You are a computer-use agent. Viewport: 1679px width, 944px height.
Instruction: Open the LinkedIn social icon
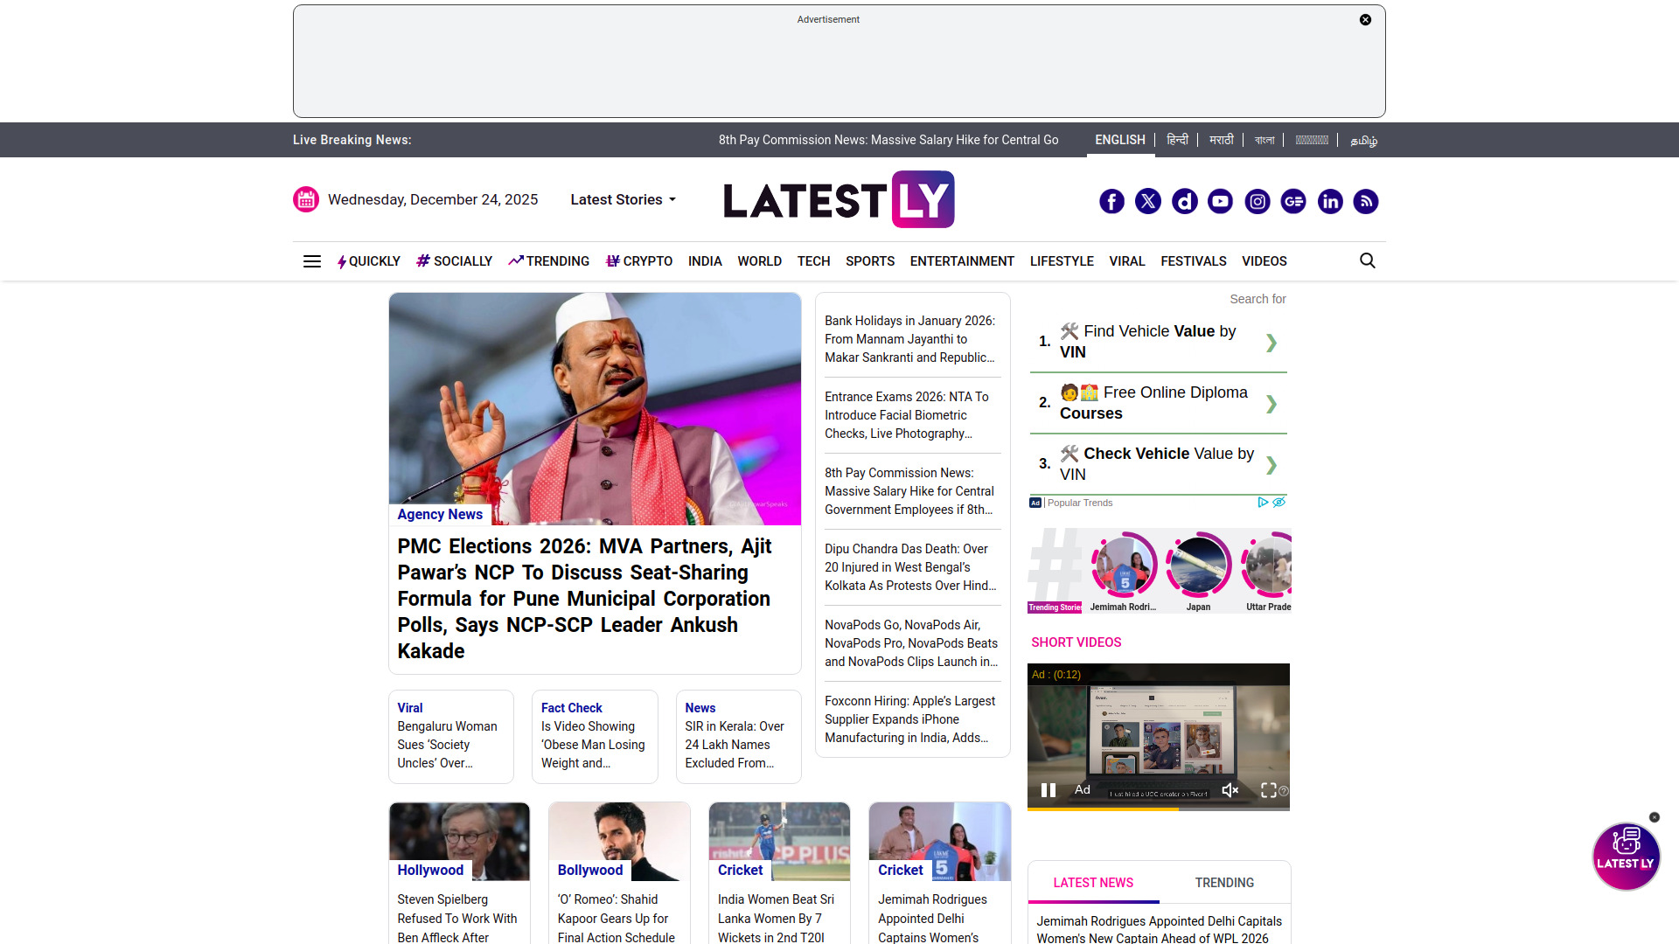tap(1330, 202)
